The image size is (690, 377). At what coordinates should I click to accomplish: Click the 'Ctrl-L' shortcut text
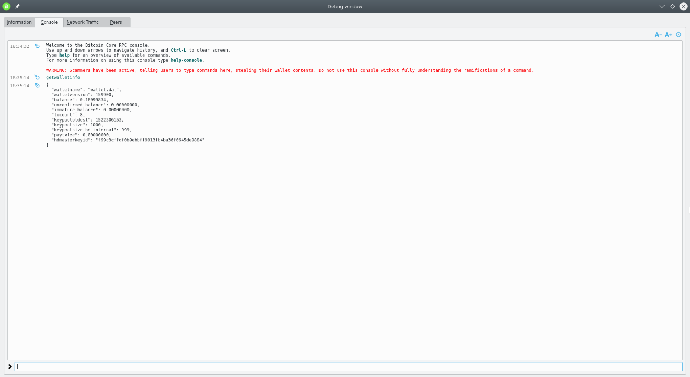click(179, 50)
